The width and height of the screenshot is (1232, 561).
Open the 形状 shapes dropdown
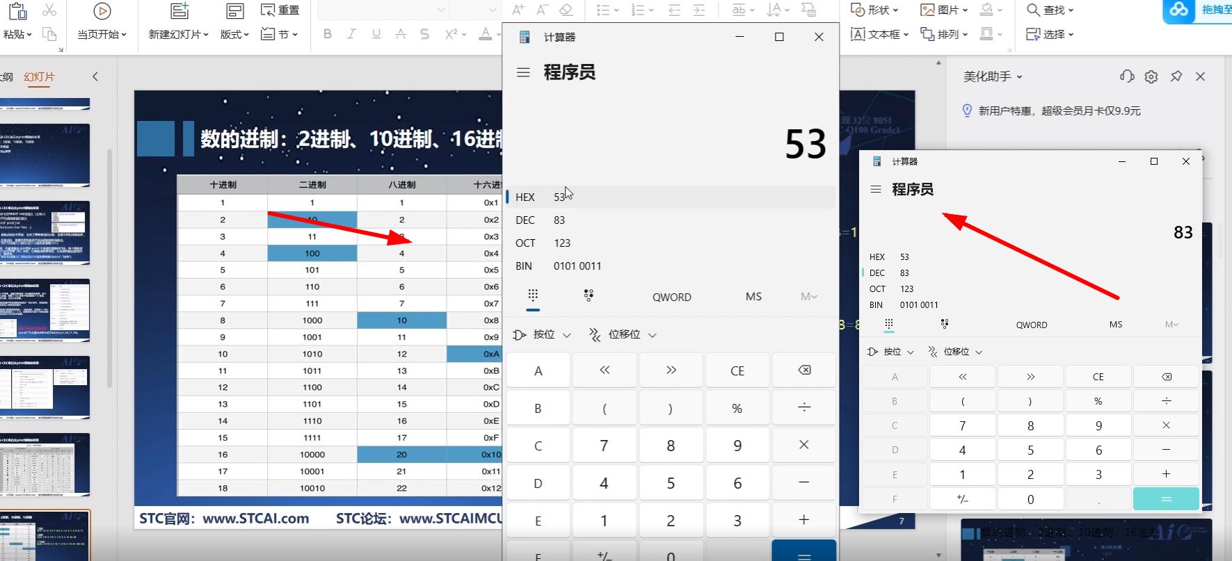[x=874, y=10]
